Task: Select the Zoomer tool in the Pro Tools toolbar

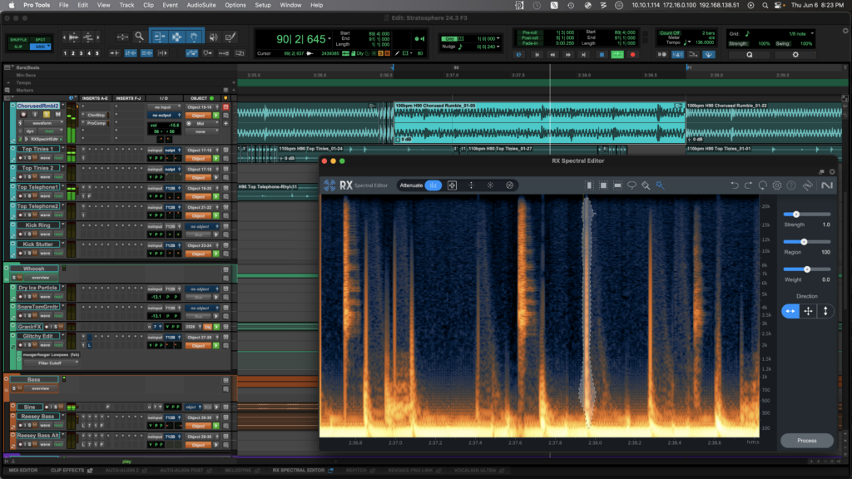Action: [139, 37]
